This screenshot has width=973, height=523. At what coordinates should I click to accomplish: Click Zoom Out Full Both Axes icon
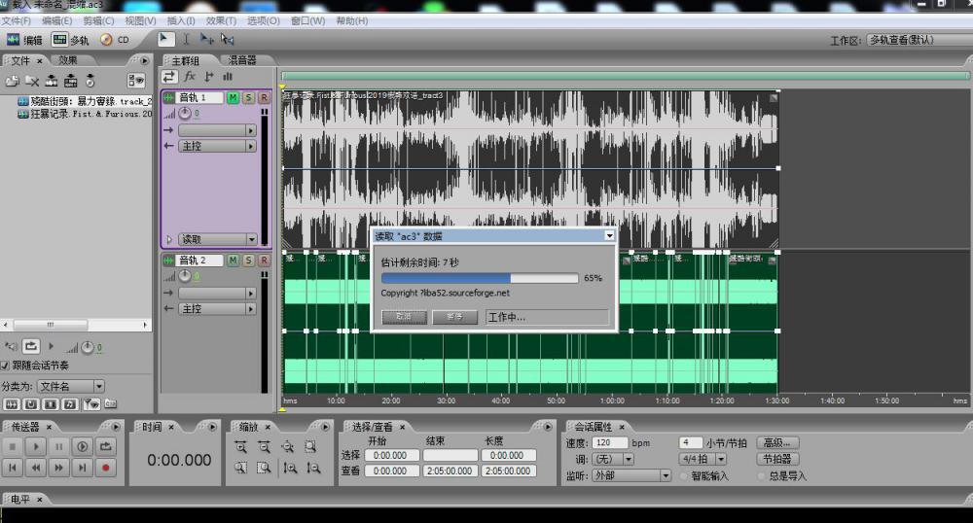287,447
